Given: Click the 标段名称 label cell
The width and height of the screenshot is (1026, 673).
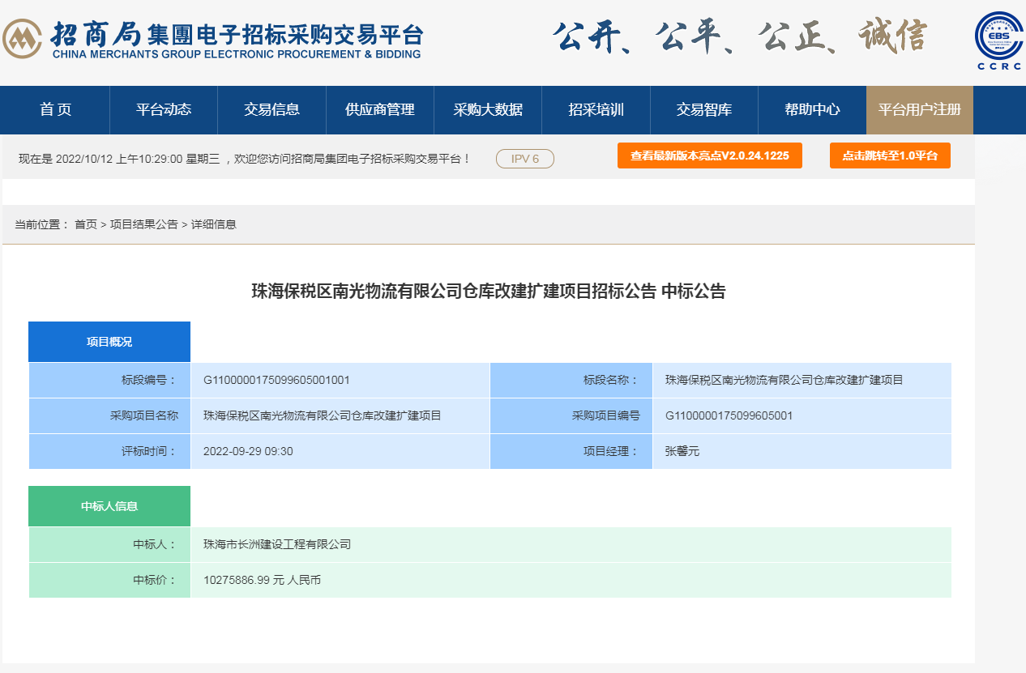Looking at the screenshot, I should pyautogui.click(x=571, y=380).
